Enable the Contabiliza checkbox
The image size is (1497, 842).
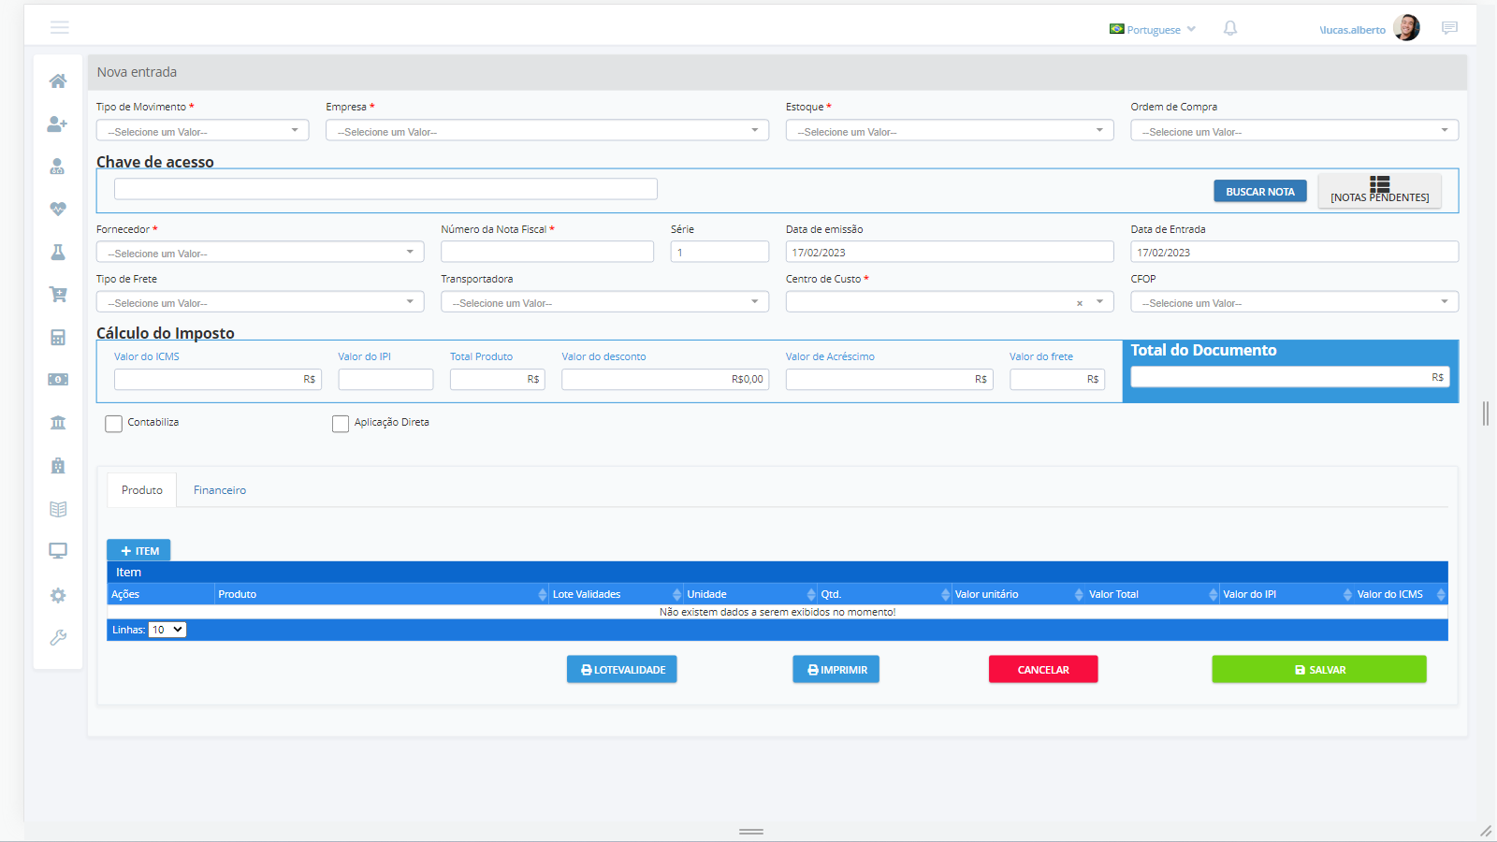click(x=114, y=424)
